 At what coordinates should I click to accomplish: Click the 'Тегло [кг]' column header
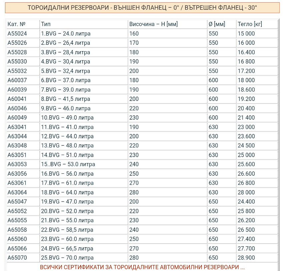[x=250, y=24]
